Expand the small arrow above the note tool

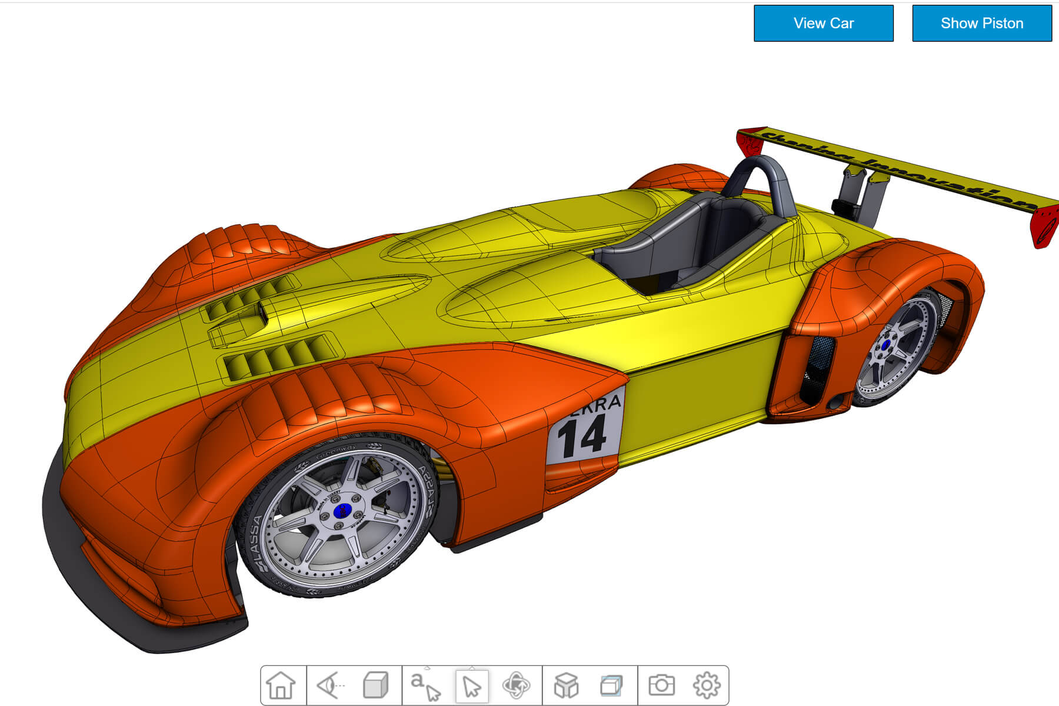coord(427,668)
